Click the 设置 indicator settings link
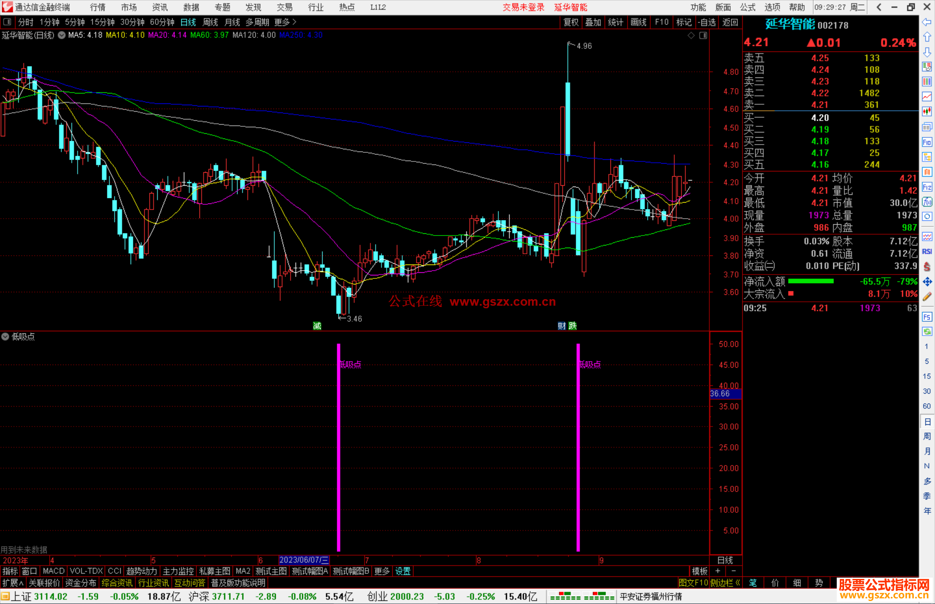Image resolution: width=935 pixels, height=604 pixels. pos(403,571)
